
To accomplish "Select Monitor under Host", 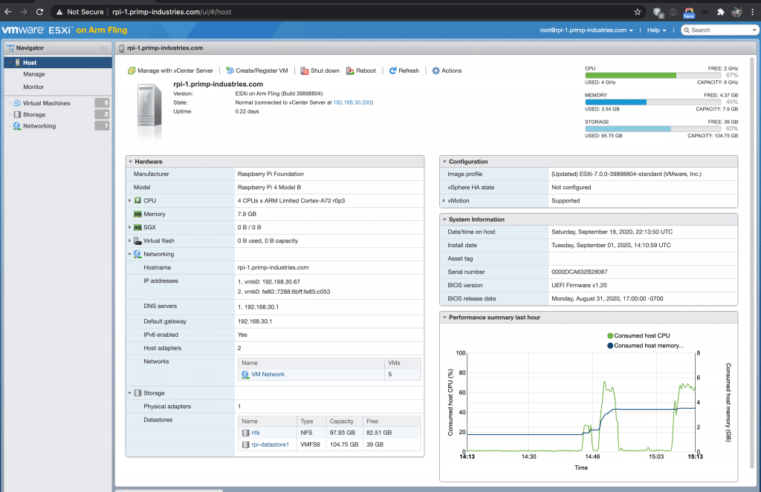I will point(33,87).
